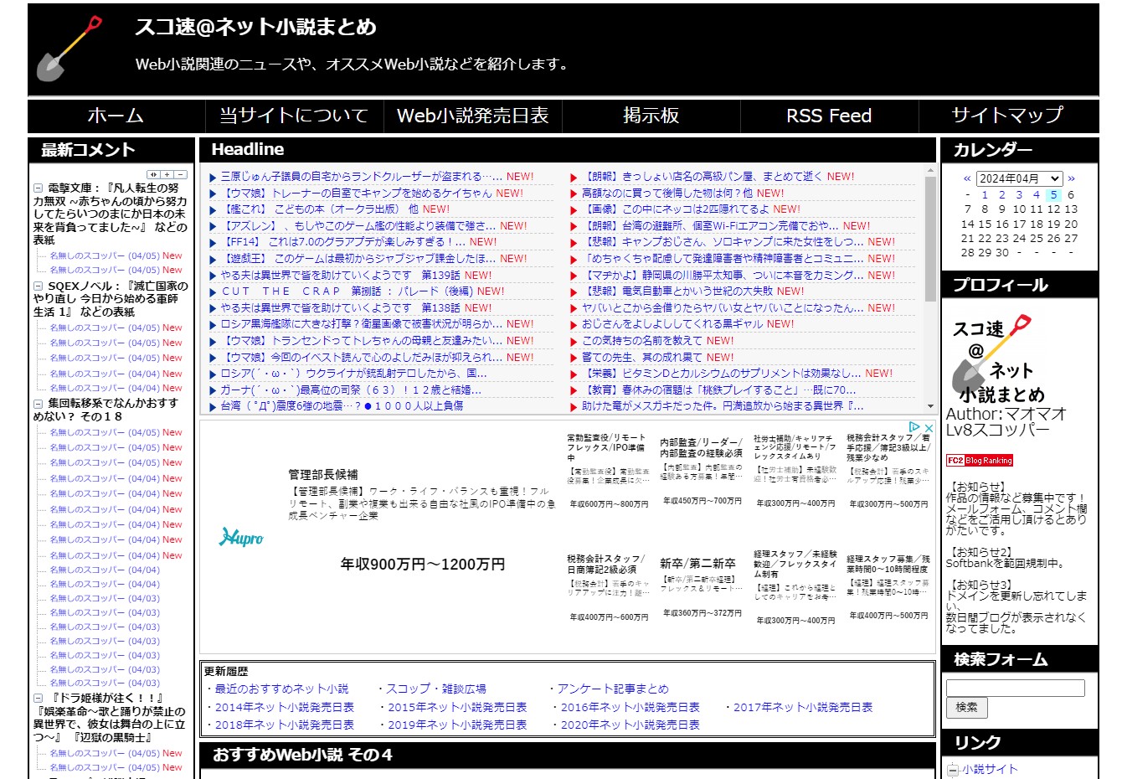Click the 年収900万円〜1200万円 ad text

423,565
